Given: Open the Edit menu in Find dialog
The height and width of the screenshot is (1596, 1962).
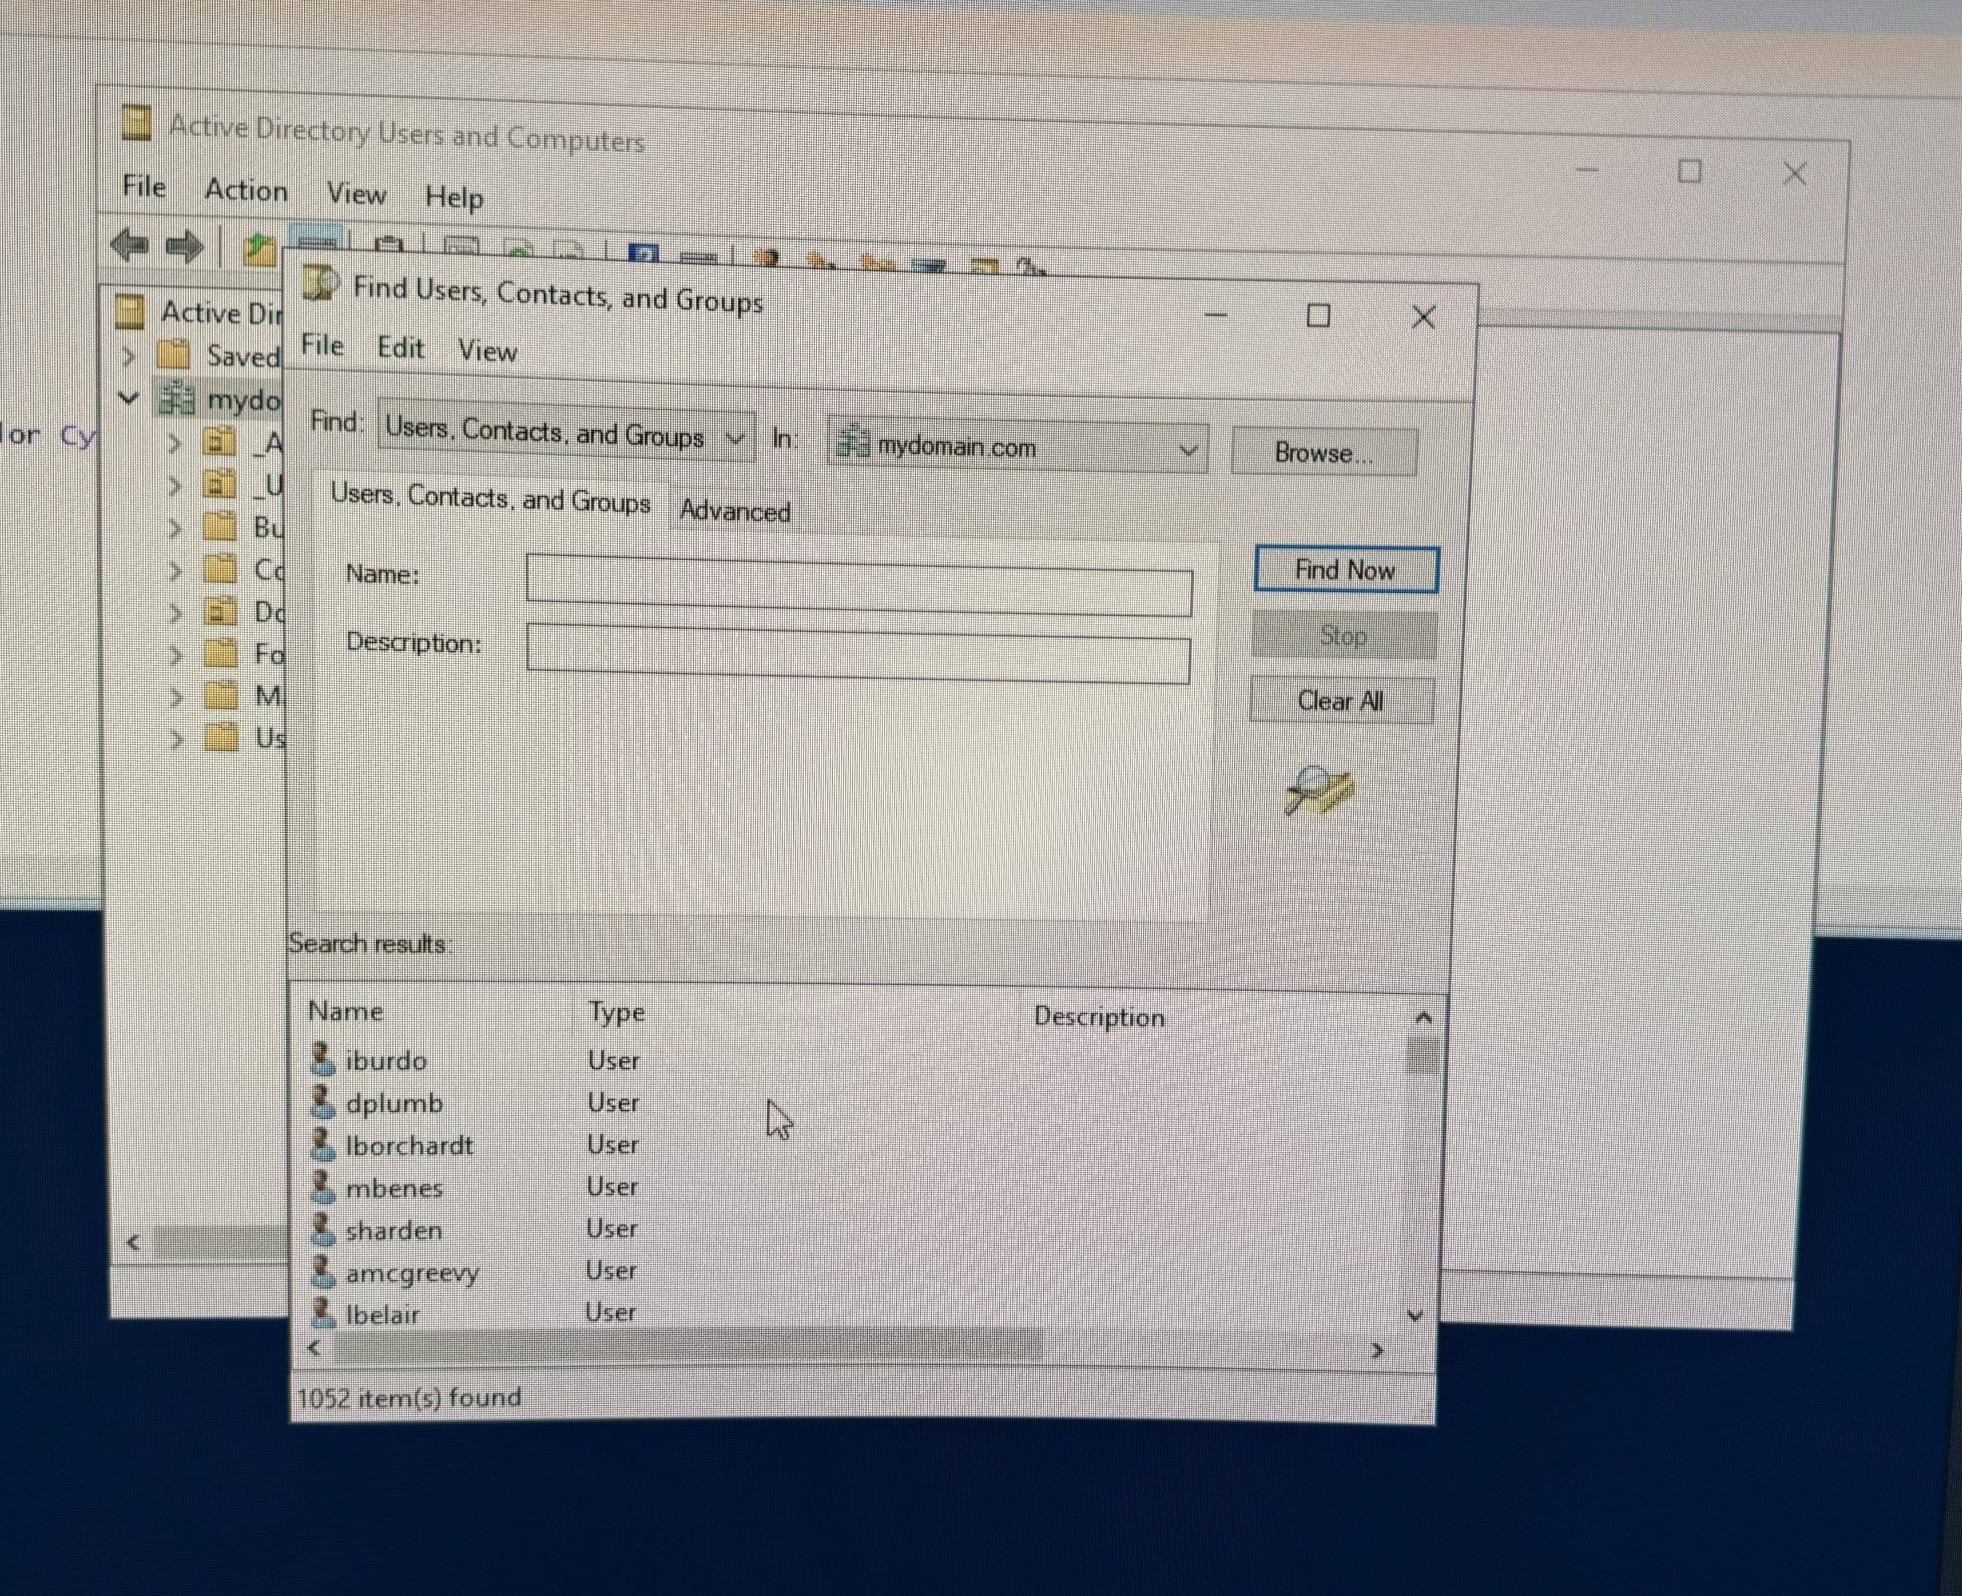Looking at the screenshot, I should pos(400,349).
